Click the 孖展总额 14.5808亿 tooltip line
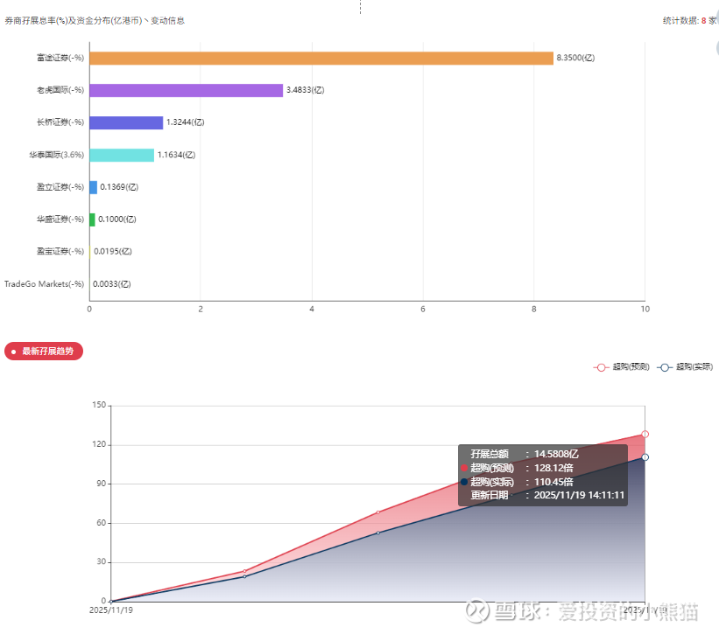Image resolution: width=719 pixels, height=634 pixels. (524, 454)
